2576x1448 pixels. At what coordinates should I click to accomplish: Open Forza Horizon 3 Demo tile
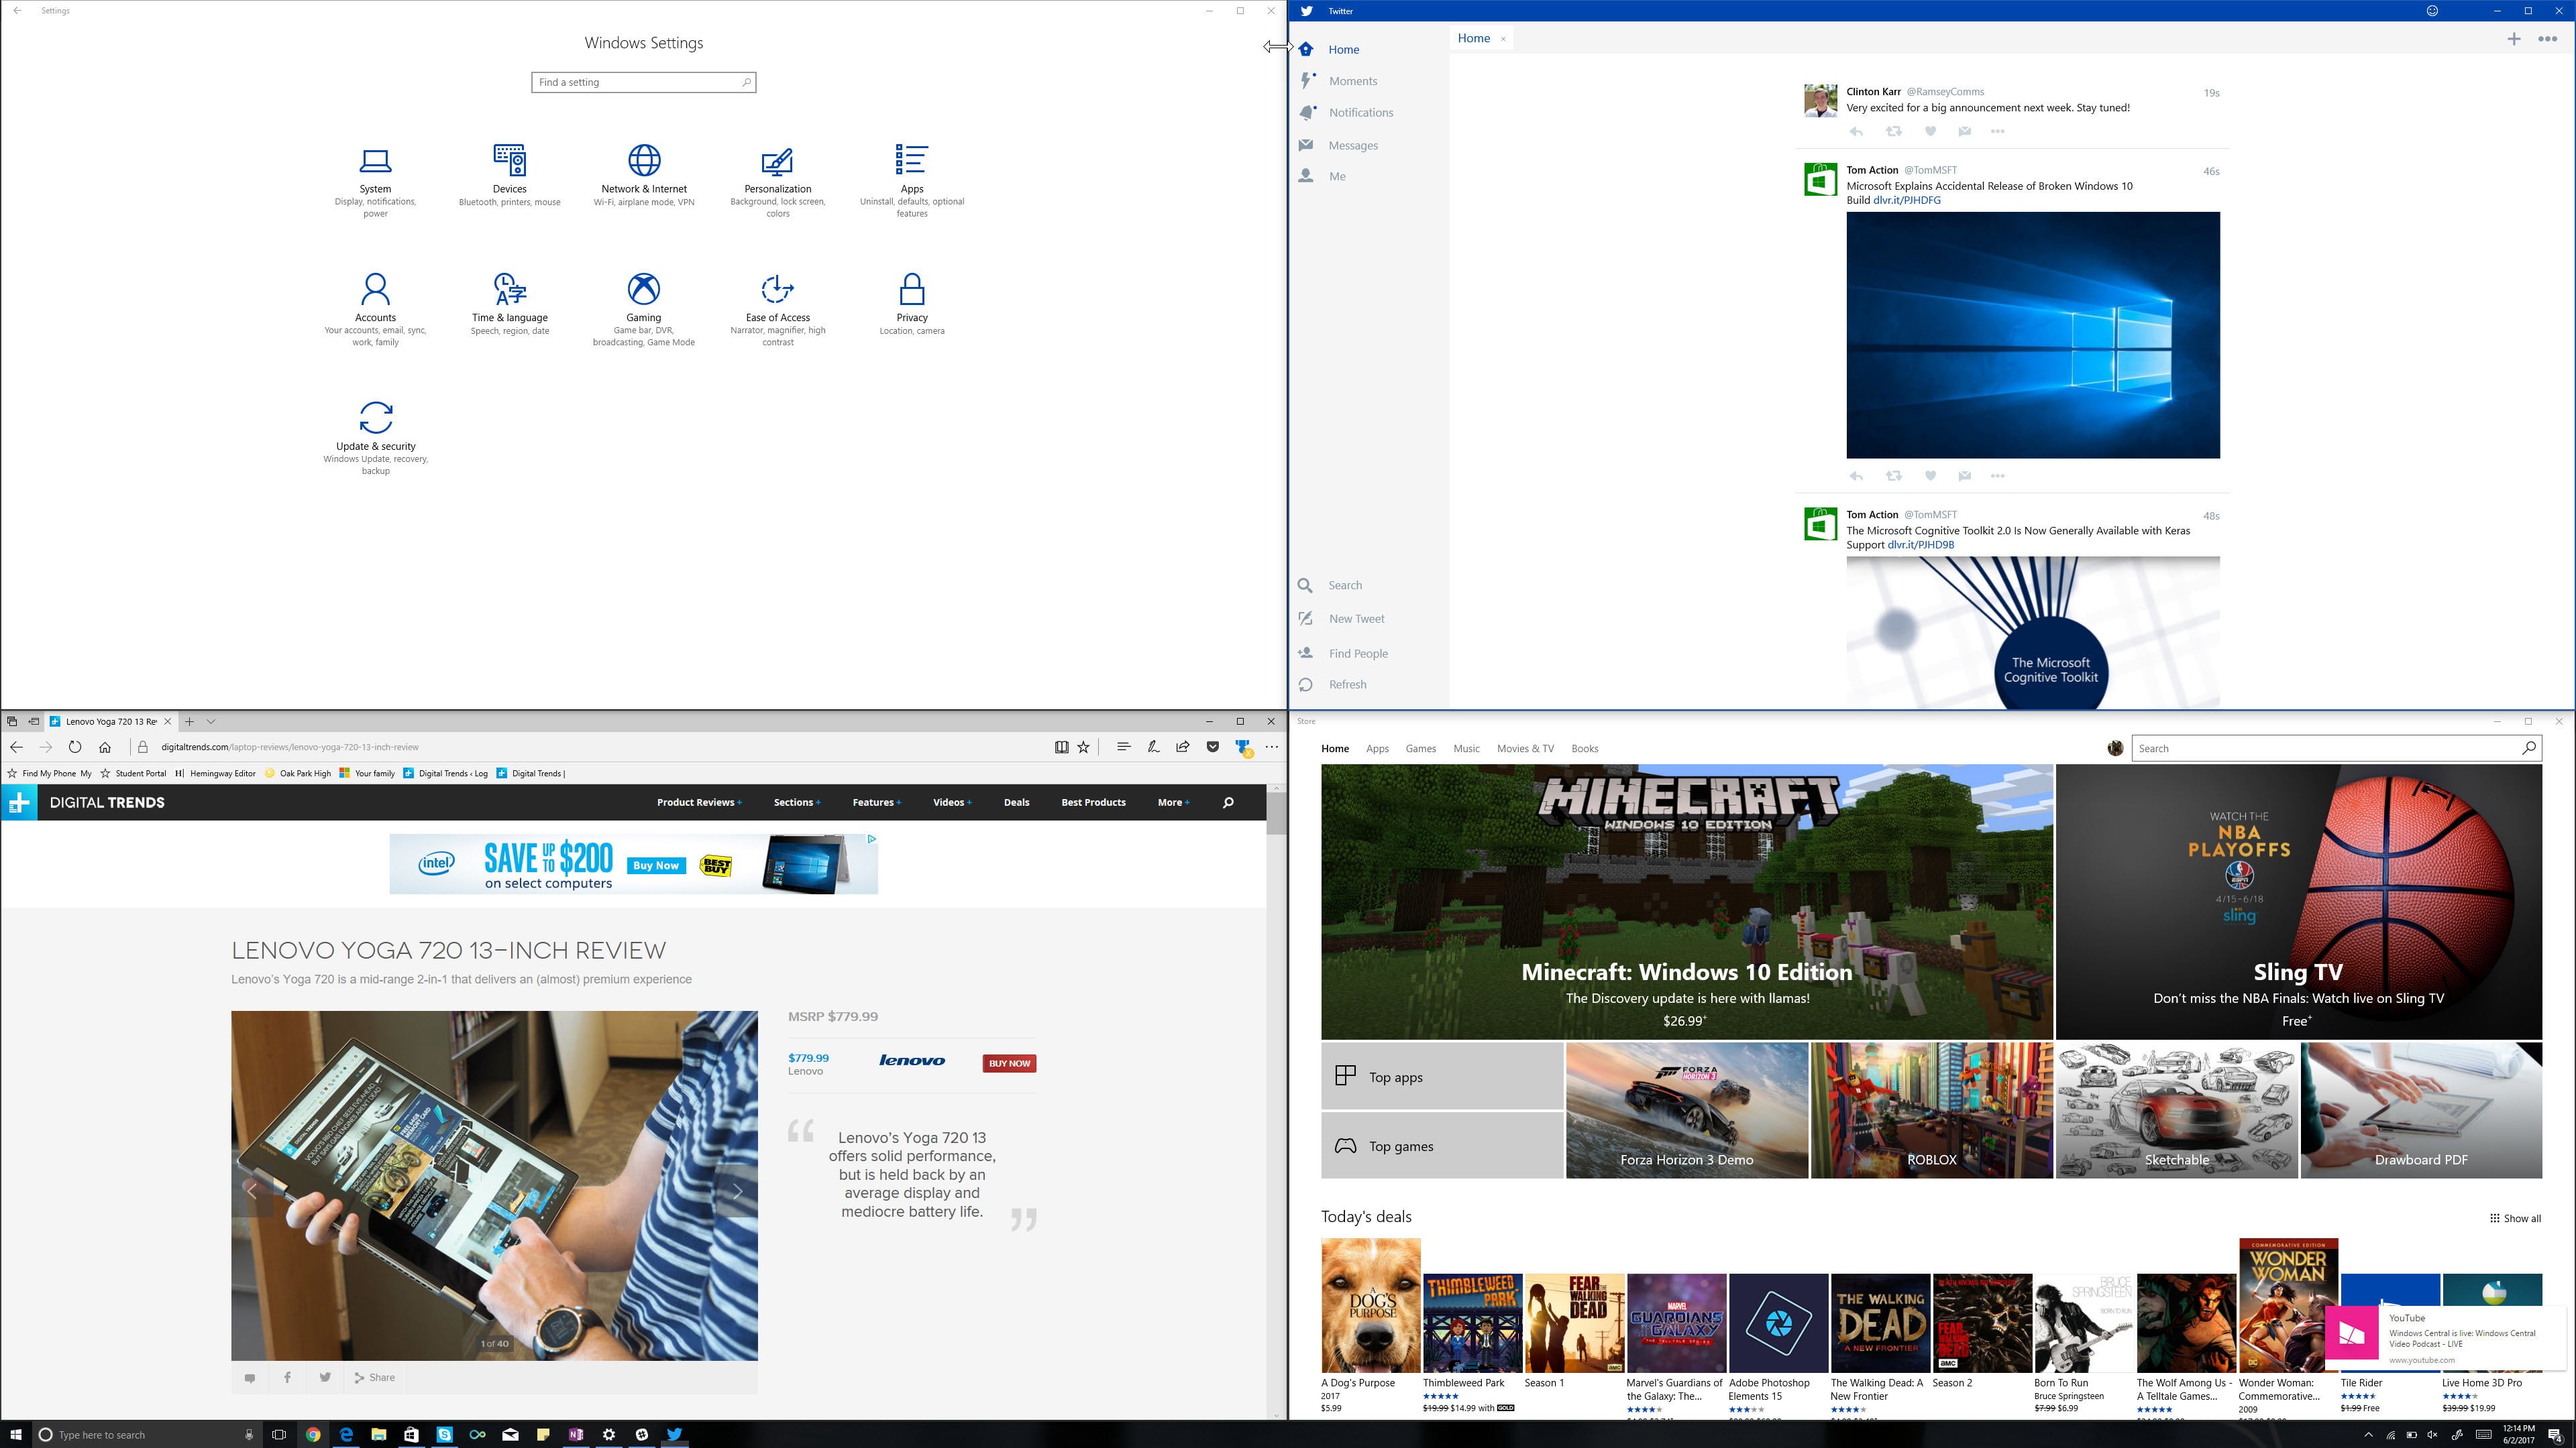click(x=1687, y=1110)
